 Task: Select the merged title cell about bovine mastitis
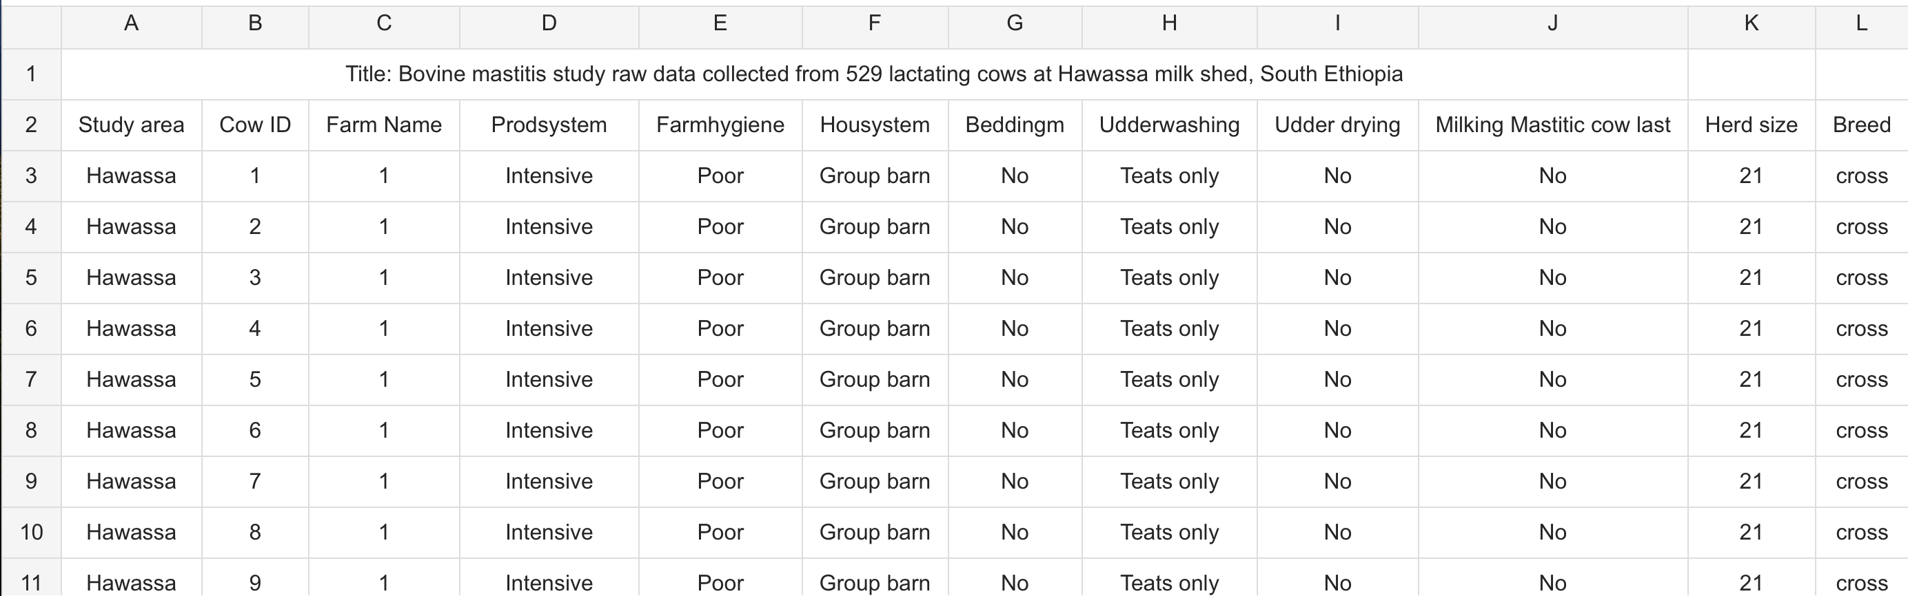click(x=874, y=74)
